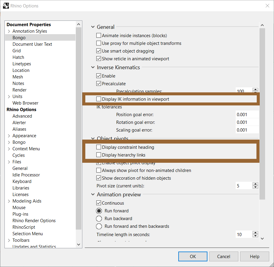The height and width of the screenshot is (267, 274).
Task: Expand the Files tree node
Action: point(9,162)
